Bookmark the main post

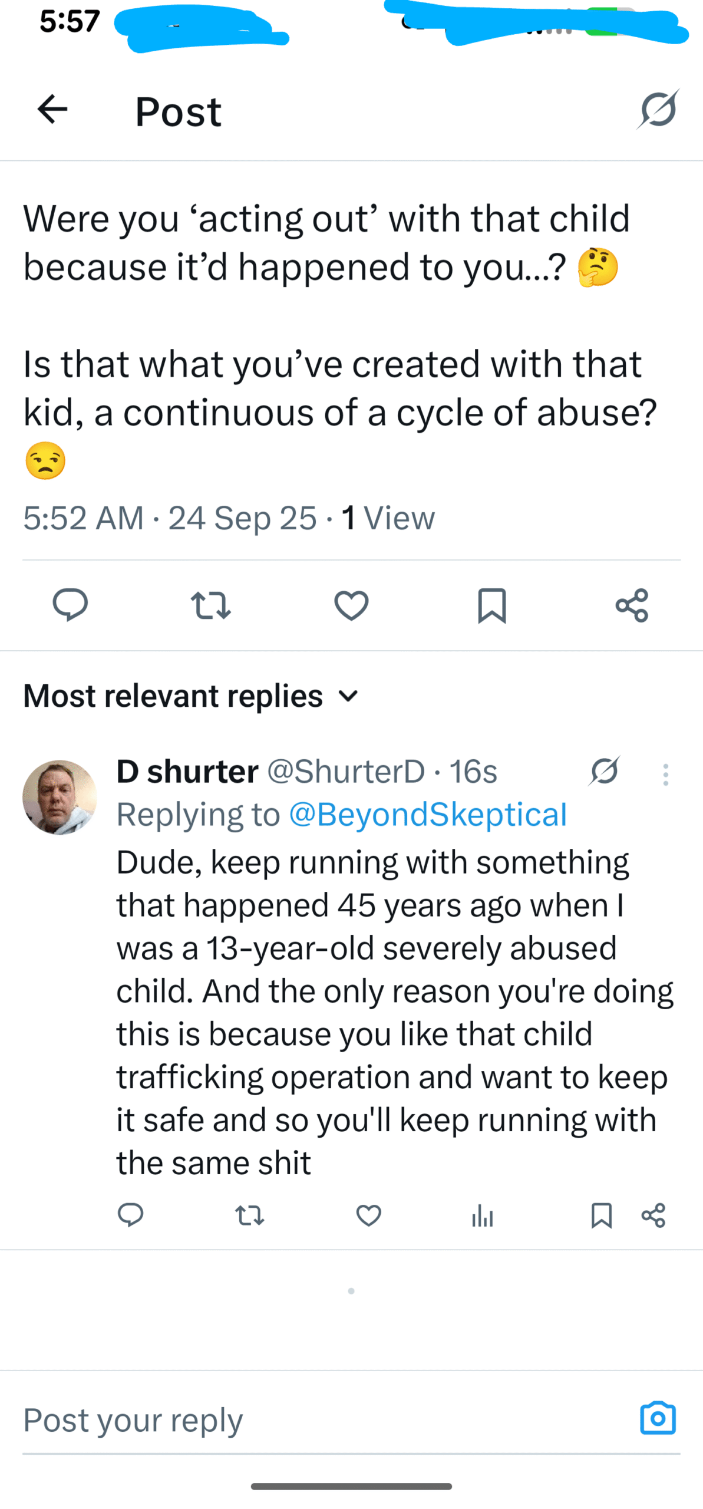click(491, 605)
